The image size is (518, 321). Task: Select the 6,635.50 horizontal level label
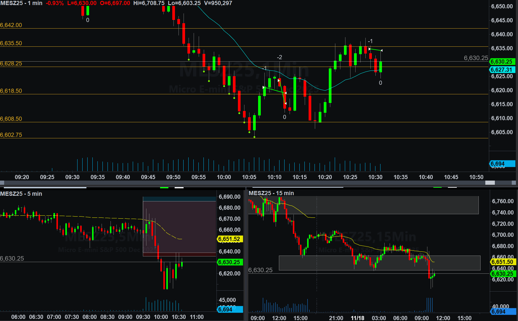(11, 43)
